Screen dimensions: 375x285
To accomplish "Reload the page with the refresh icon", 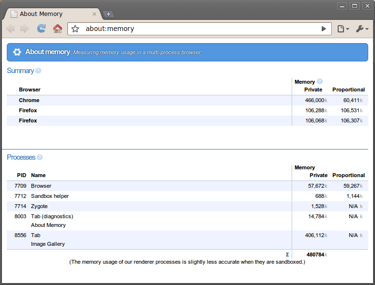I will pyautogui.click(x=41, y=29).
